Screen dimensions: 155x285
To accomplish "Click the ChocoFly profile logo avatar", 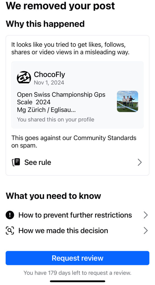I will pos(24,78).
